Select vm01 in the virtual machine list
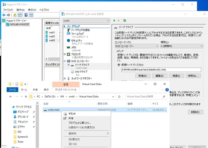 tap(52, 33)
